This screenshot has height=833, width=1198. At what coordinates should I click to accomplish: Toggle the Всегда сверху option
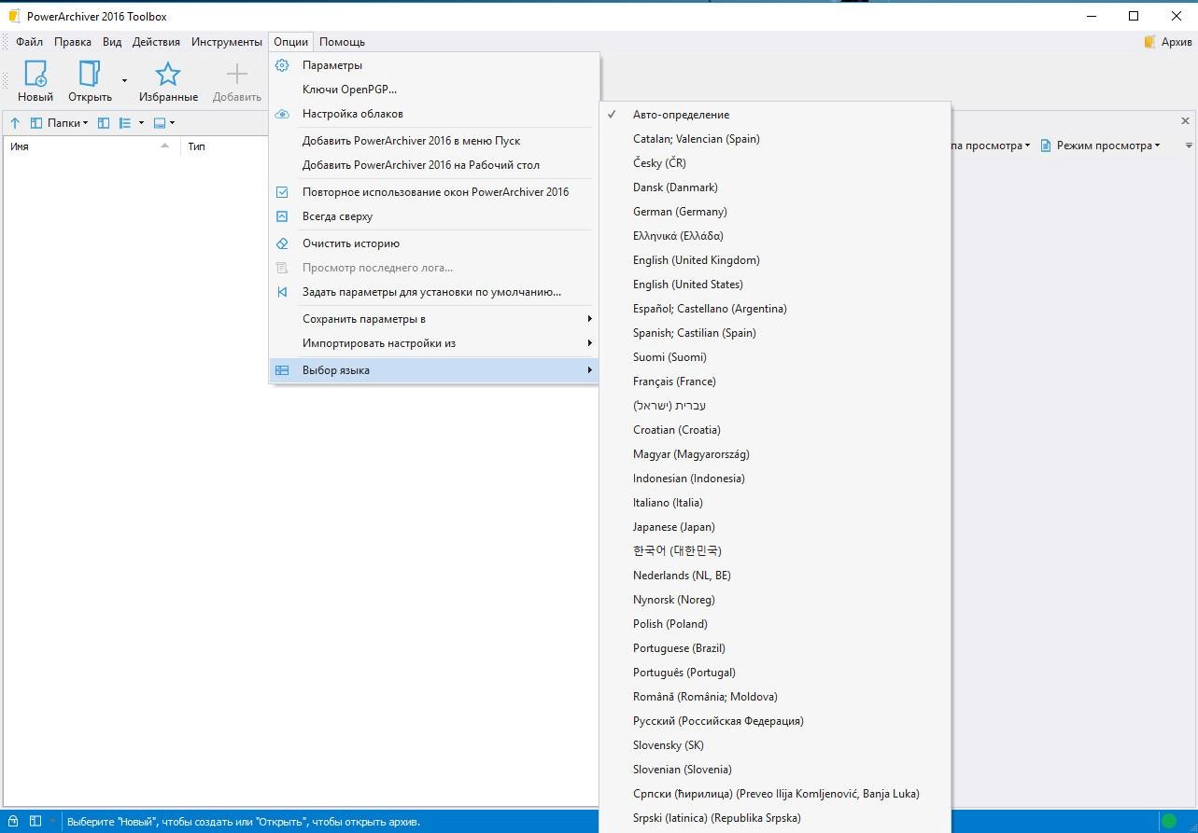click(x=434, y=216)
